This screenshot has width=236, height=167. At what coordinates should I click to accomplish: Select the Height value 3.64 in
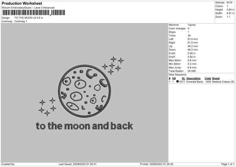click(230, 9)
